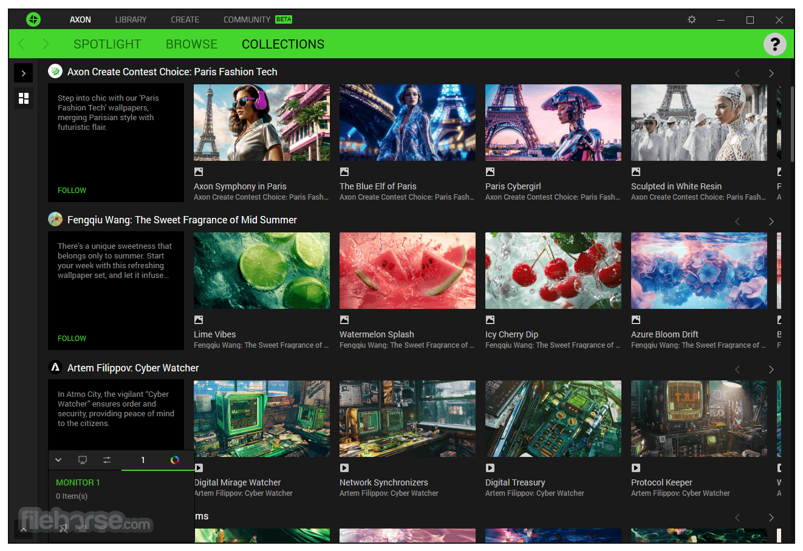Click the Paris Cybergirl wallpaper title
Image resolution: width=803 pixels, height=551 pixels.
tap(513, 186)
